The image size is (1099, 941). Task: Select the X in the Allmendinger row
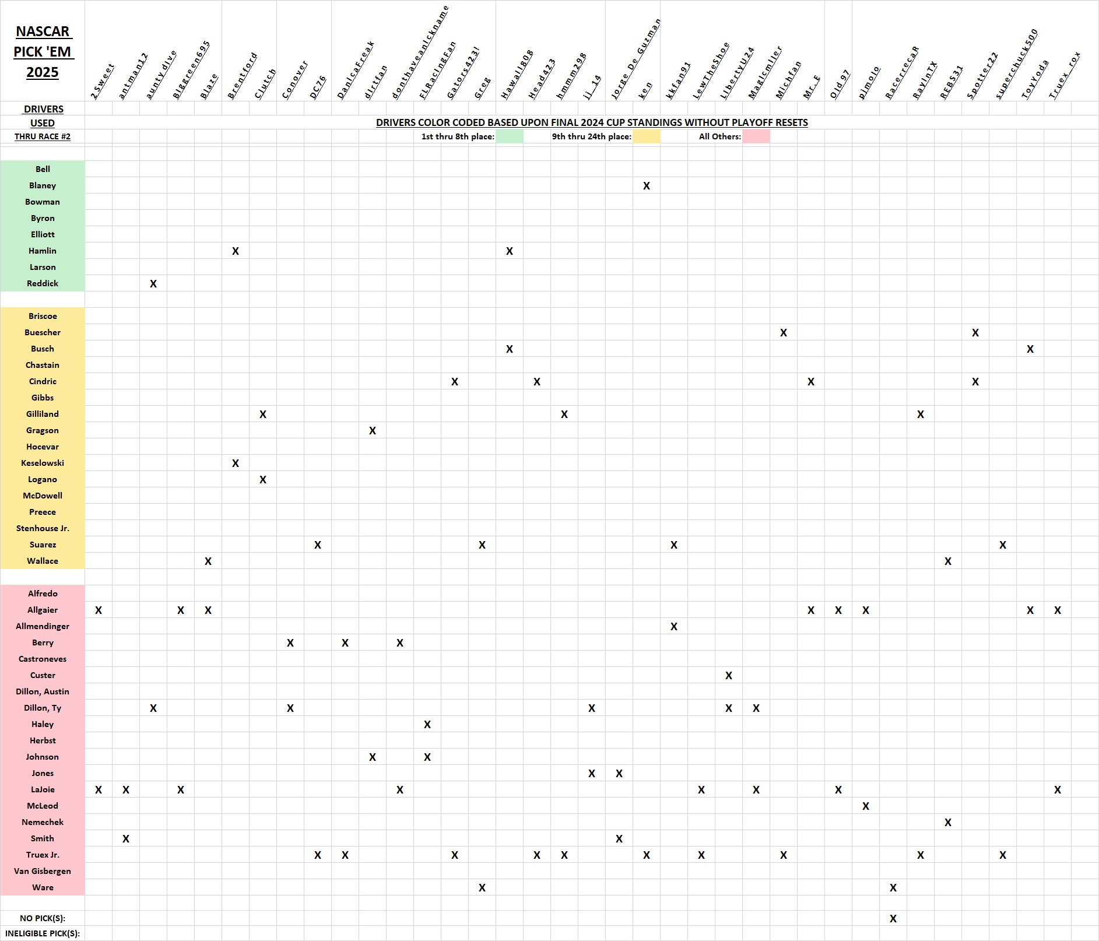pos(674,627)
